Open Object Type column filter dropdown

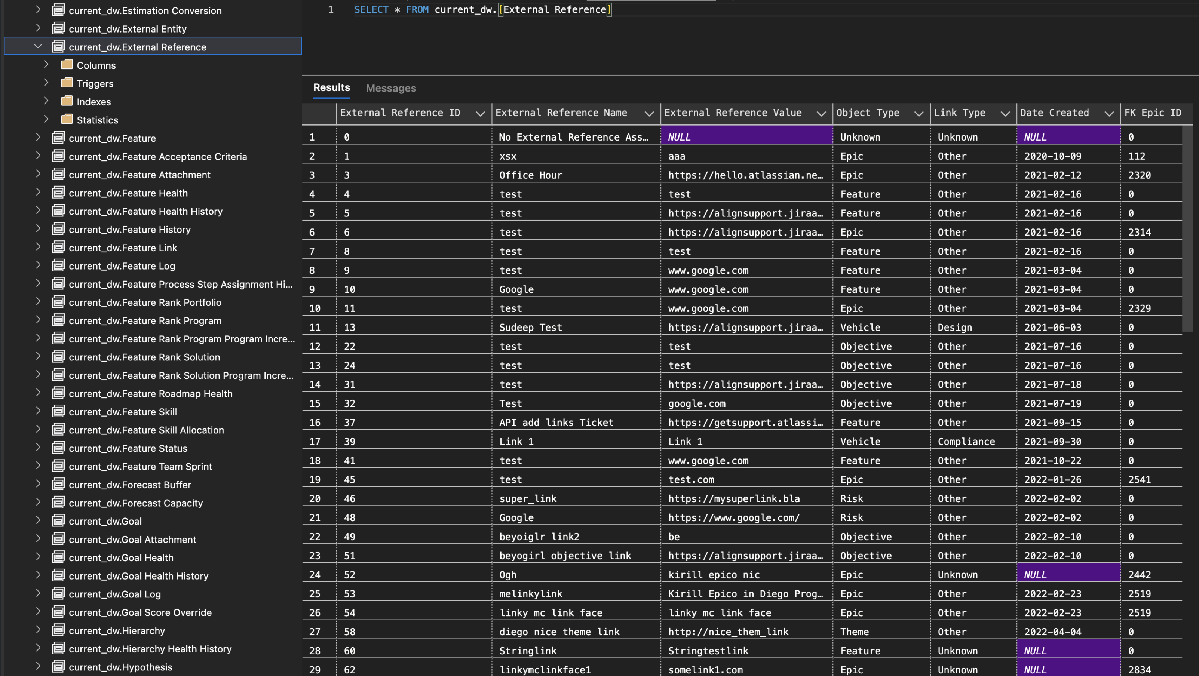(x=919, y=114)
